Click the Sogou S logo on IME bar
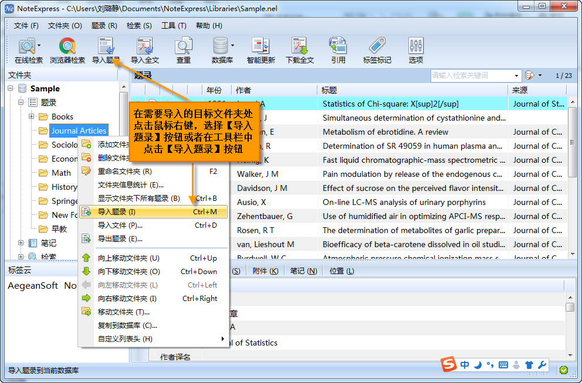Image resolution: width=582 pixels, height=383 pixels. tap(448, 364)
